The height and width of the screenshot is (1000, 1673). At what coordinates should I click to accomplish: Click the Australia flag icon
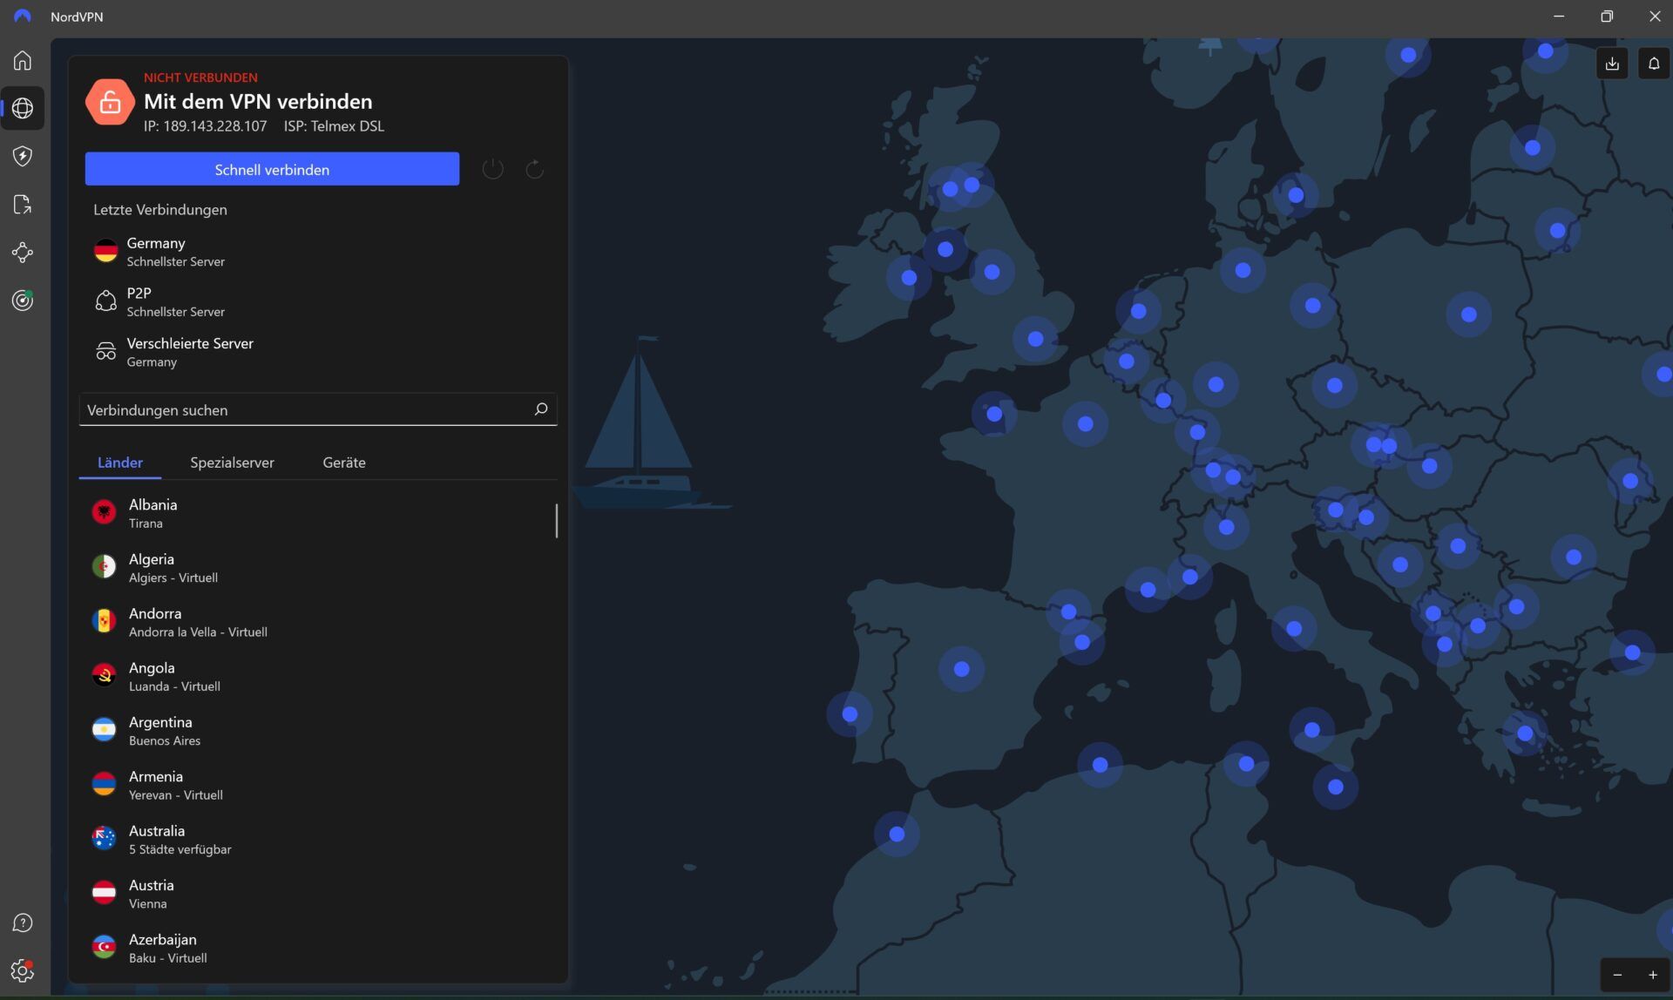pyautogui.click(x=104, y=838)
